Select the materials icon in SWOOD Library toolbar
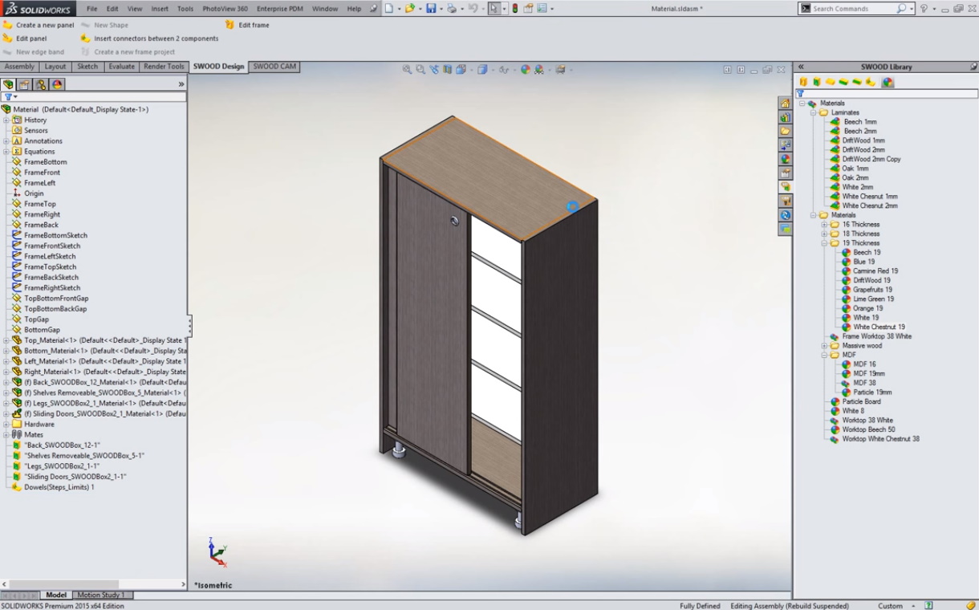Image resolution: width=979 pixels, height=610 pixels. pos(888,82)
